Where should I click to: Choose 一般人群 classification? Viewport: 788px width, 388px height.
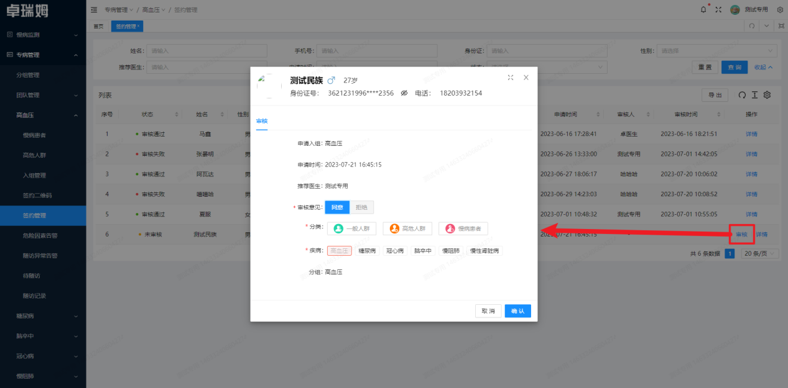click(x=351, y=228)
